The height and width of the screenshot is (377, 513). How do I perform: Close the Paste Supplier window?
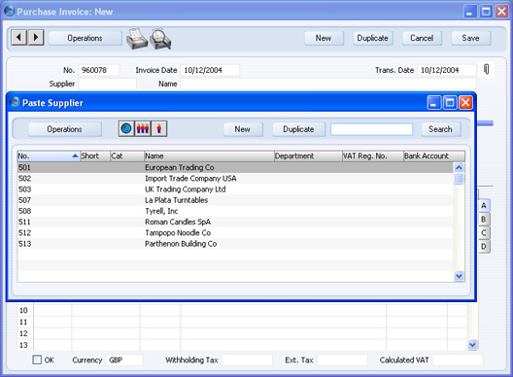tap(465, 103)
